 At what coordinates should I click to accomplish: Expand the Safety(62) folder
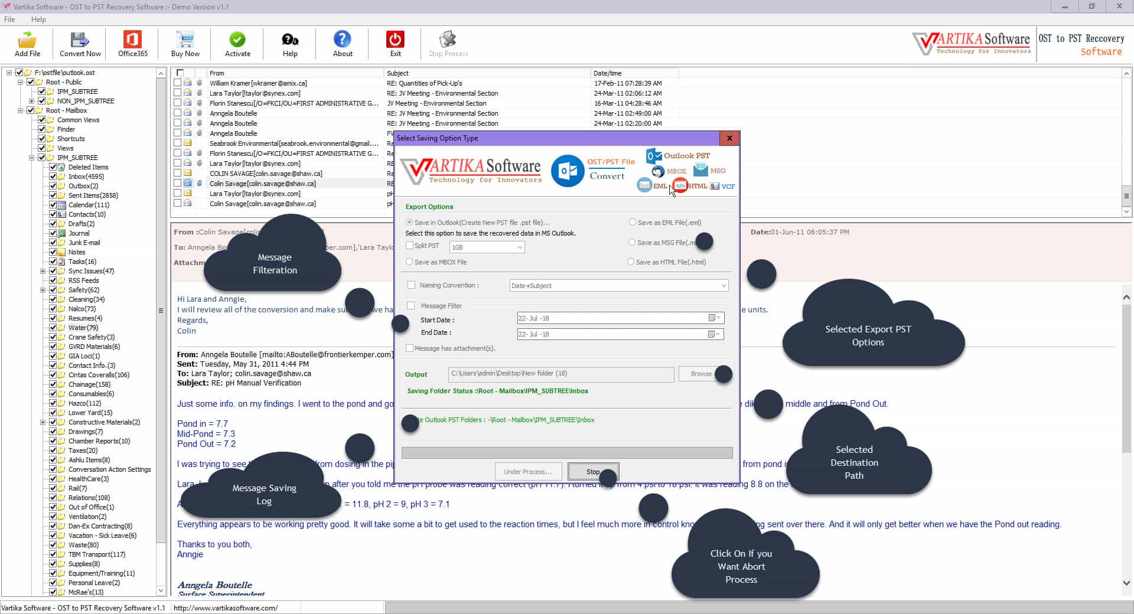click(43, 290)
